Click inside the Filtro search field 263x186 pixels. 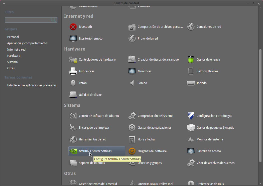click(x=29, y=20)
